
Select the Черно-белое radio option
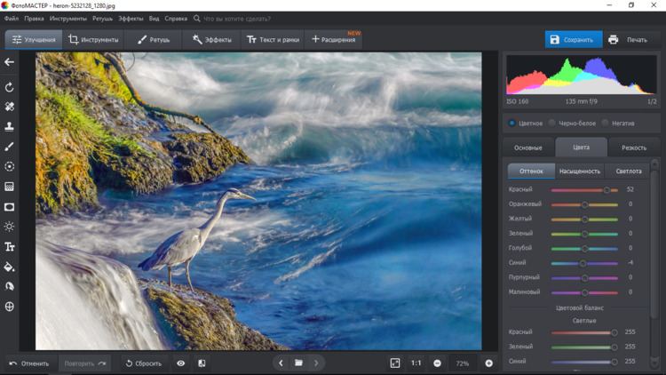pos(552,124)
